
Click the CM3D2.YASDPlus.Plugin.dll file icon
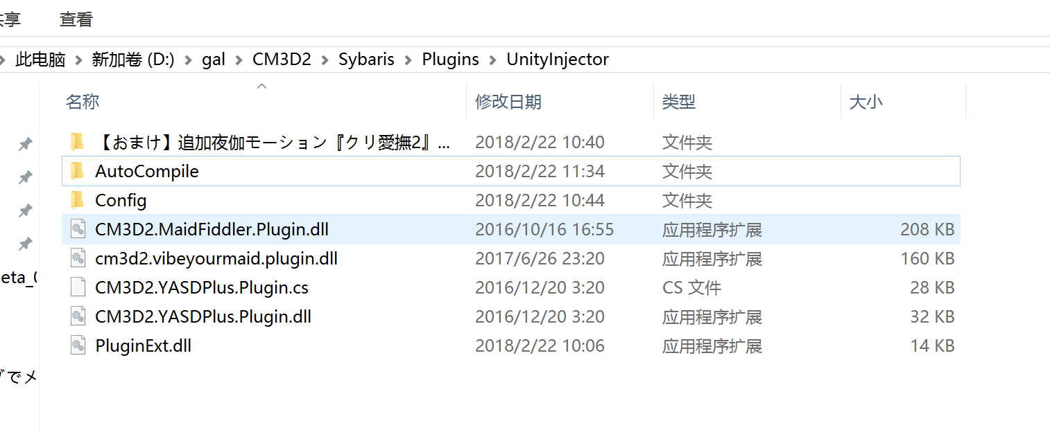tap(78, 316)
